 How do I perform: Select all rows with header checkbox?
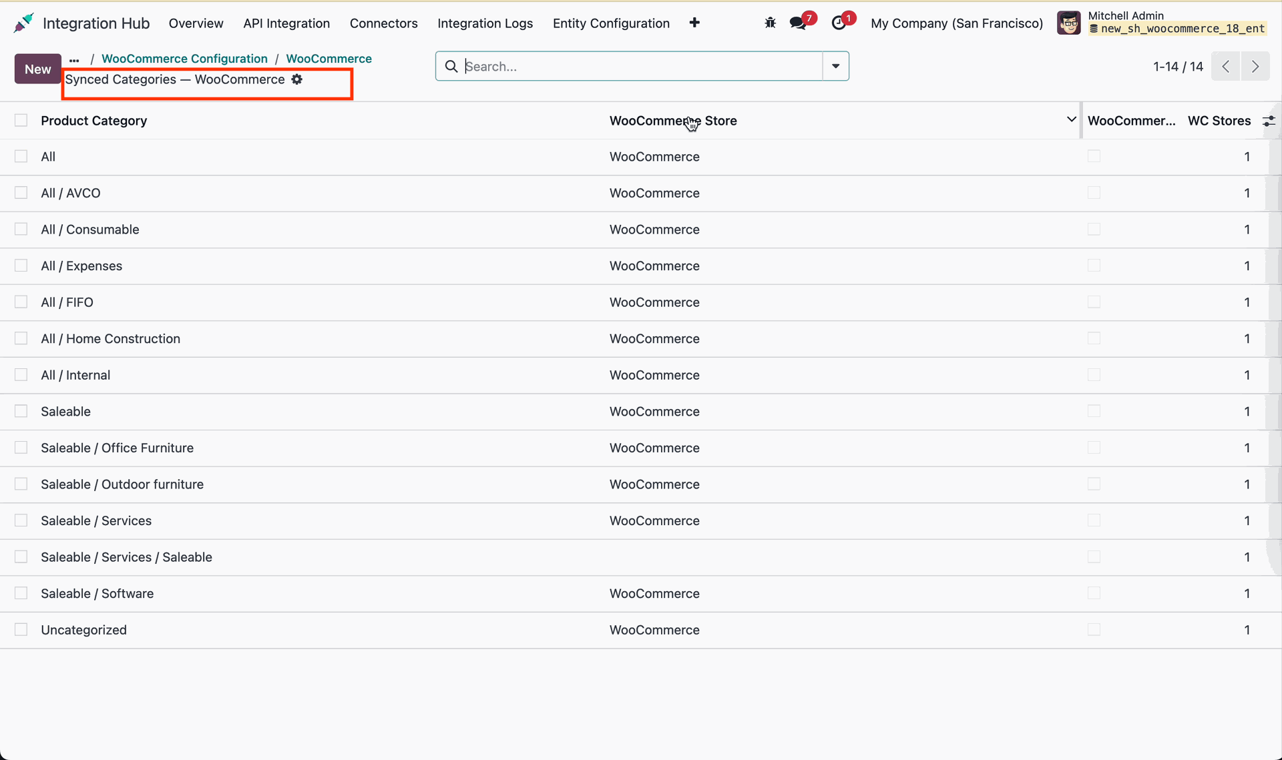21,120
